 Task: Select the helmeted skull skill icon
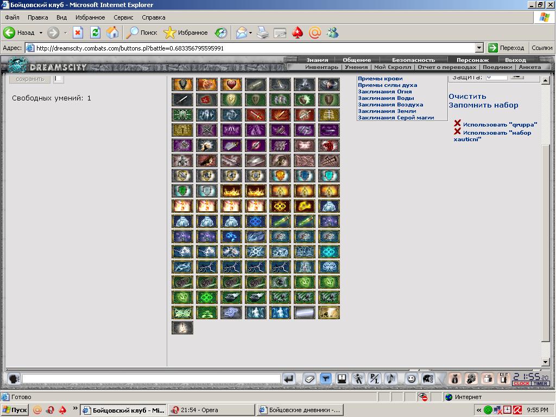click(x=280, y=161)
